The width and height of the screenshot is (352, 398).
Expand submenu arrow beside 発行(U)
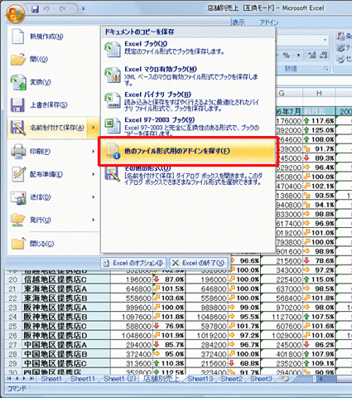94,220
